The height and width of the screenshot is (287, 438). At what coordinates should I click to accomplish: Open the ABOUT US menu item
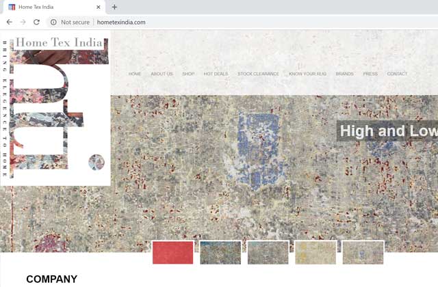pos(162,74)
